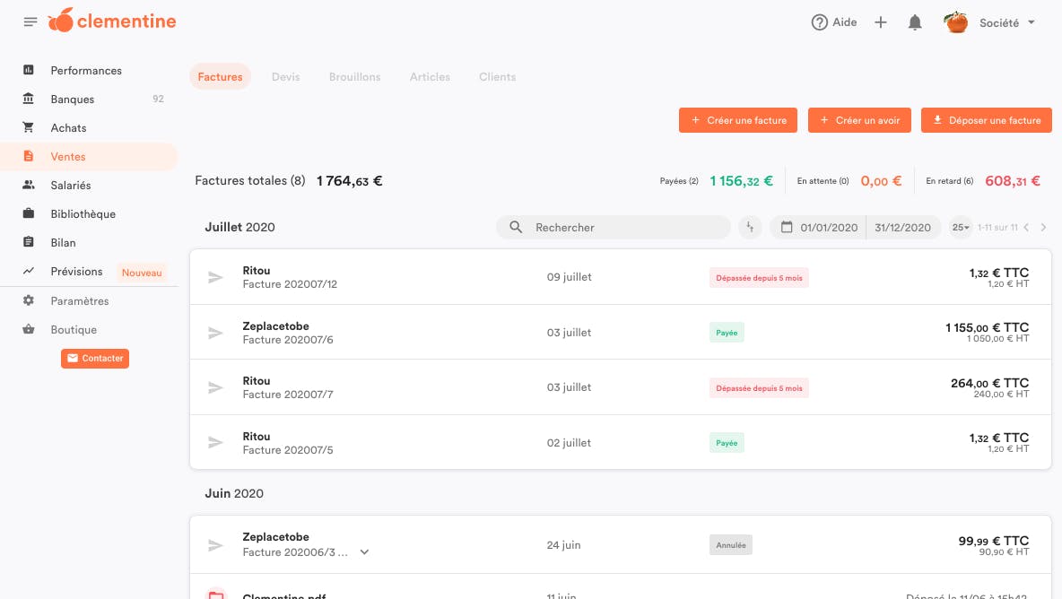Image resolution: width=1062 pixels, height=599 pixels.
Task: Click the Contacter button
Action: tap(95, 359)
